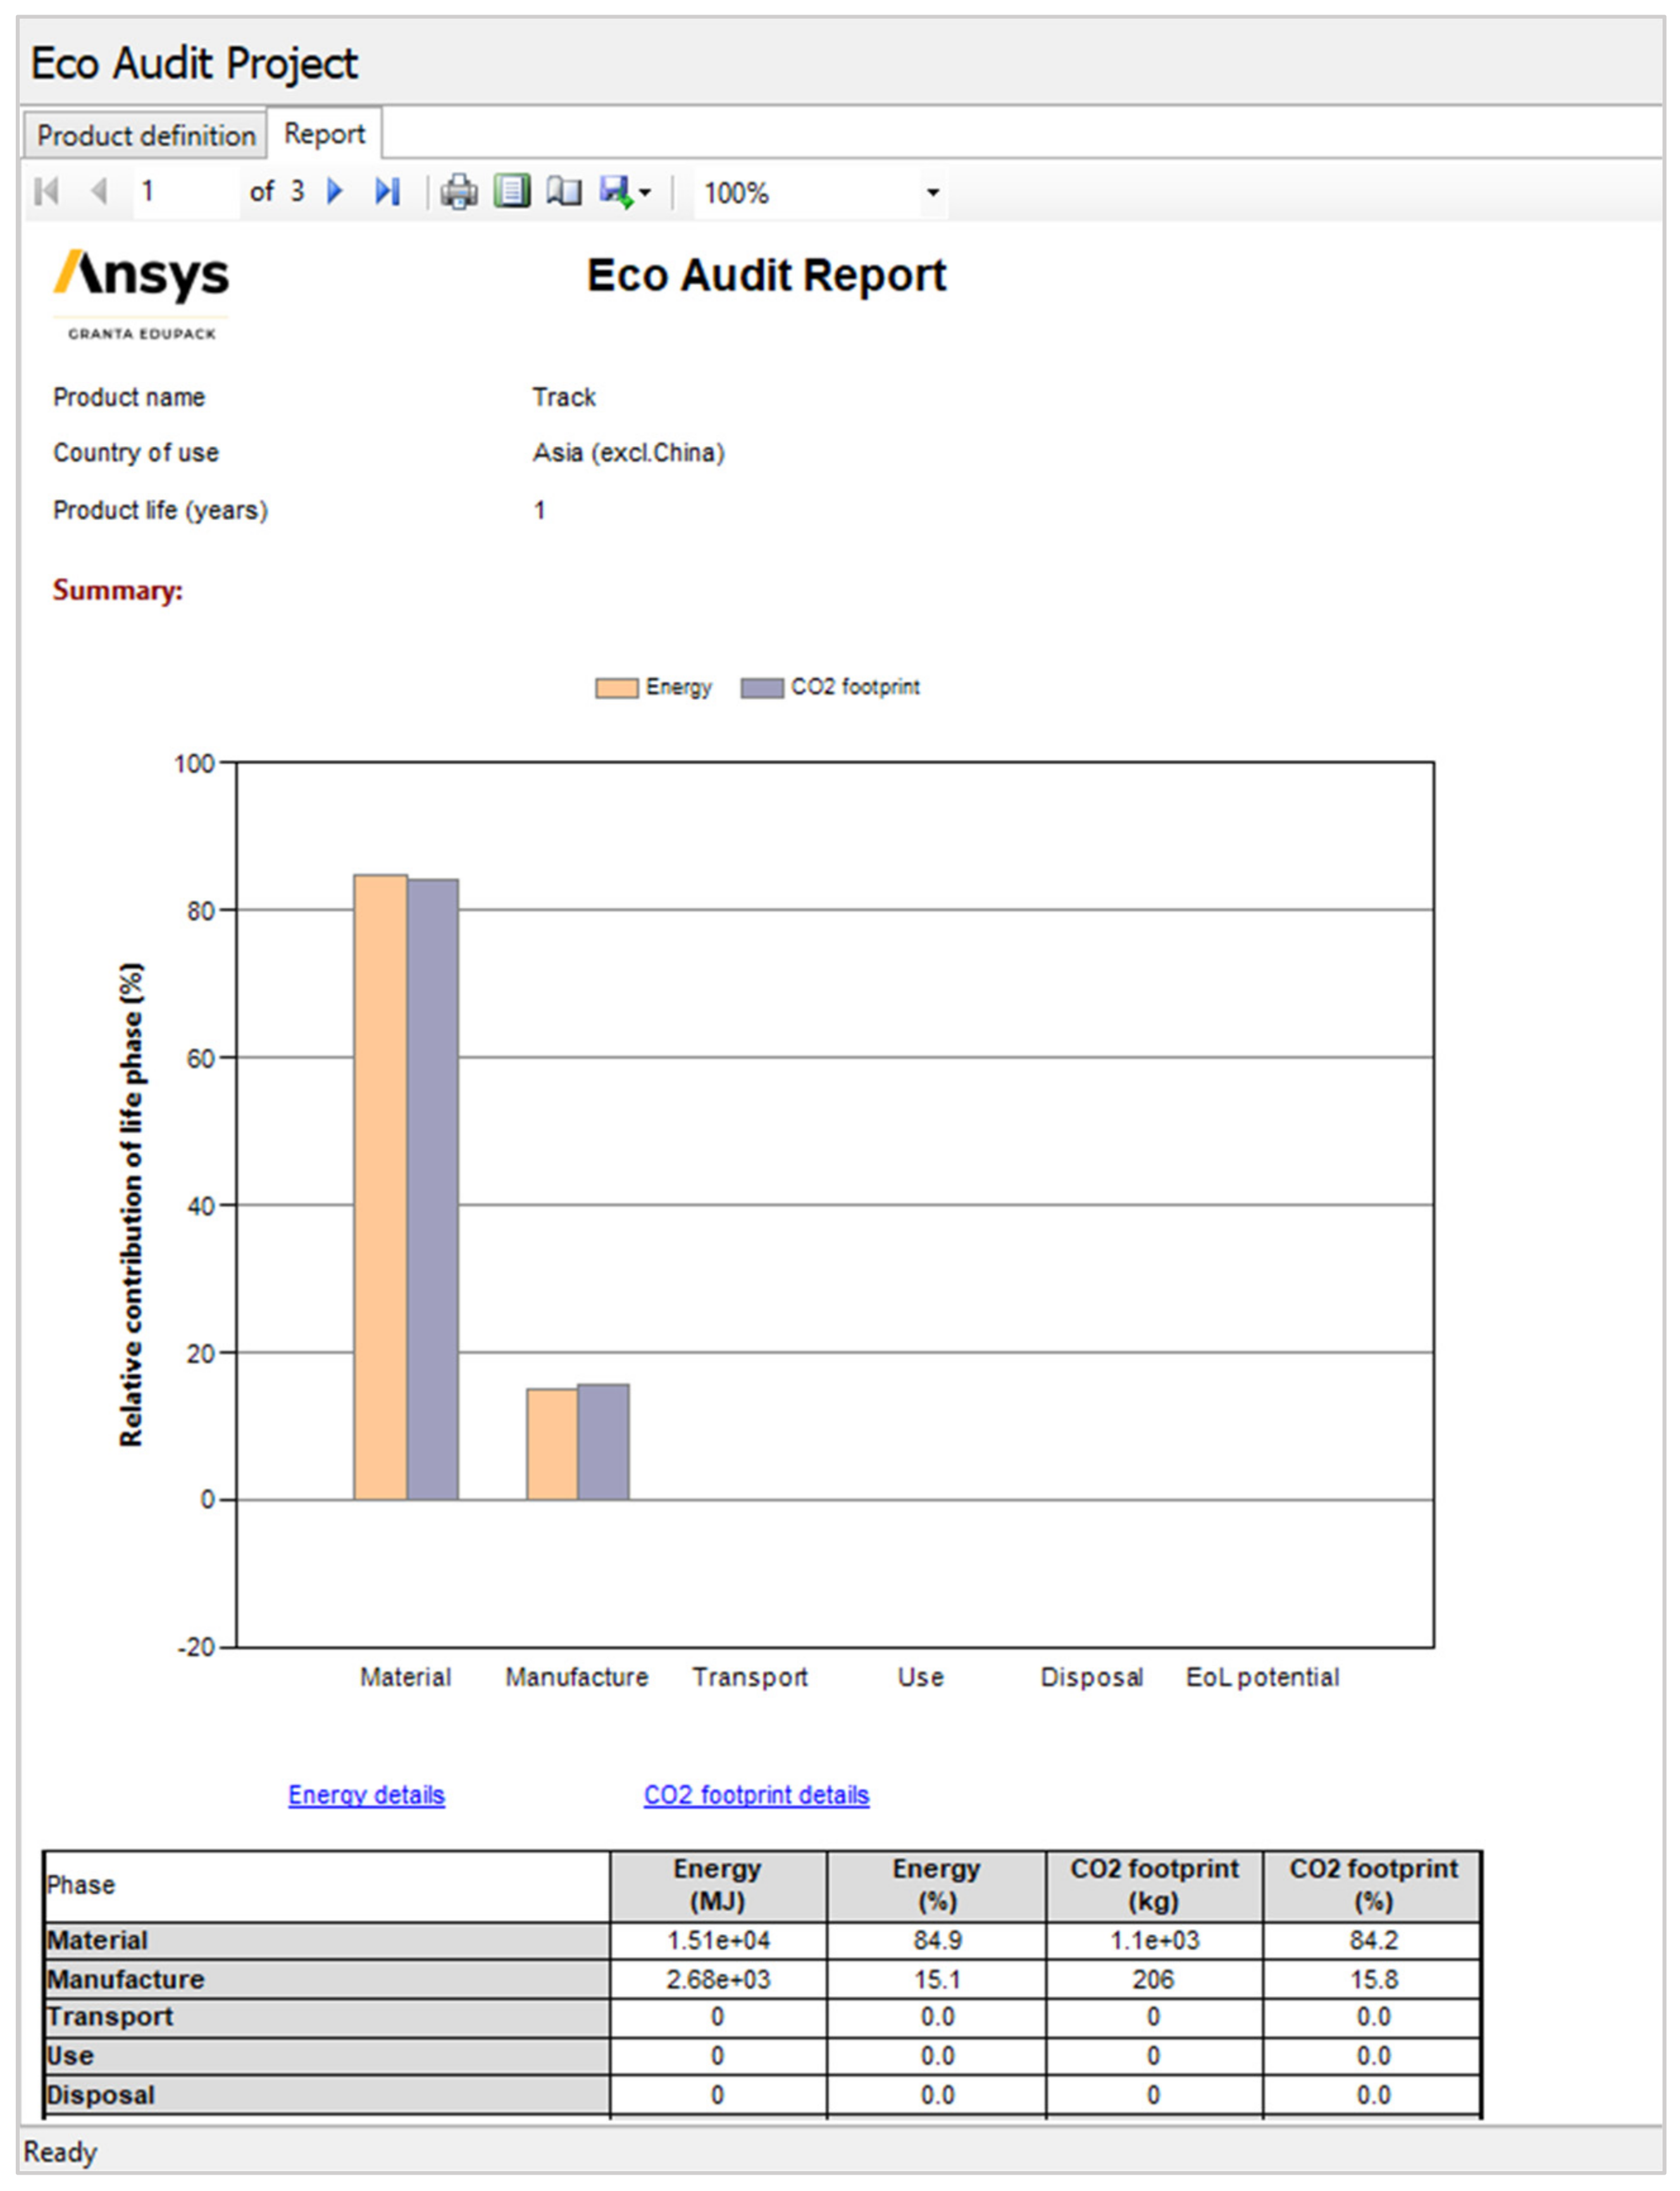1680x2191 pixels.
Task: Open the CO2 footprint details link
Action: [756, 1795]
